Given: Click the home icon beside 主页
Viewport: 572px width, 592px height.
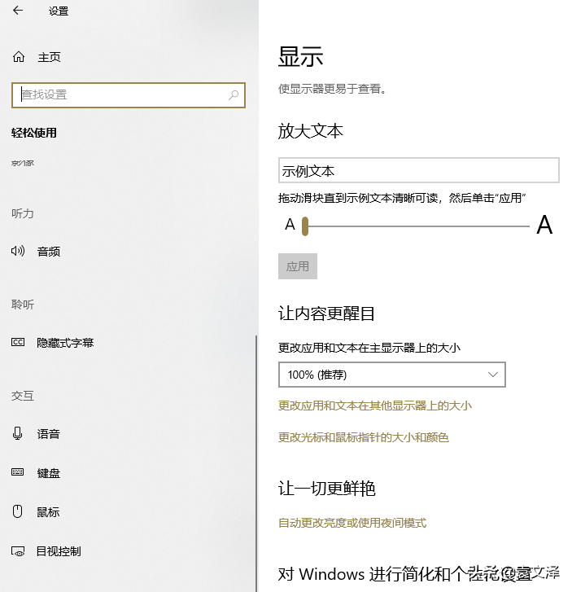Looking at the screenshot, I should click(18, 57).
